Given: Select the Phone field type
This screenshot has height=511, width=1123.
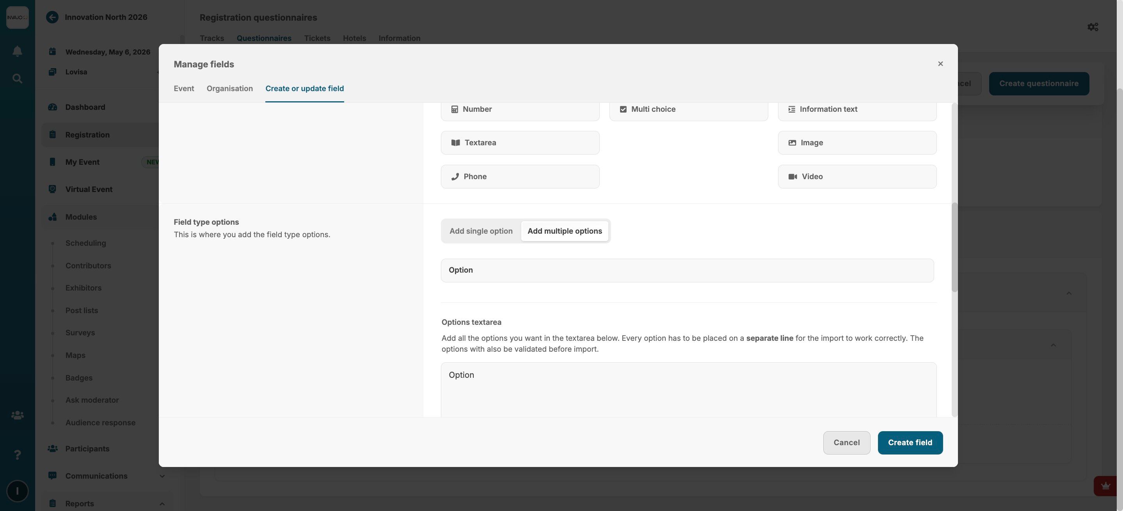Looking at the screenshot, I should (x=520, y=177).
